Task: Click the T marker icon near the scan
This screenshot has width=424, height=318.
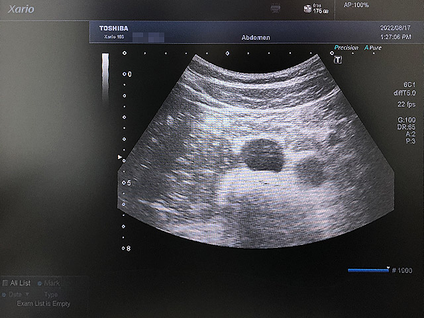Action: pyautogui.click(x=338, y=60)
